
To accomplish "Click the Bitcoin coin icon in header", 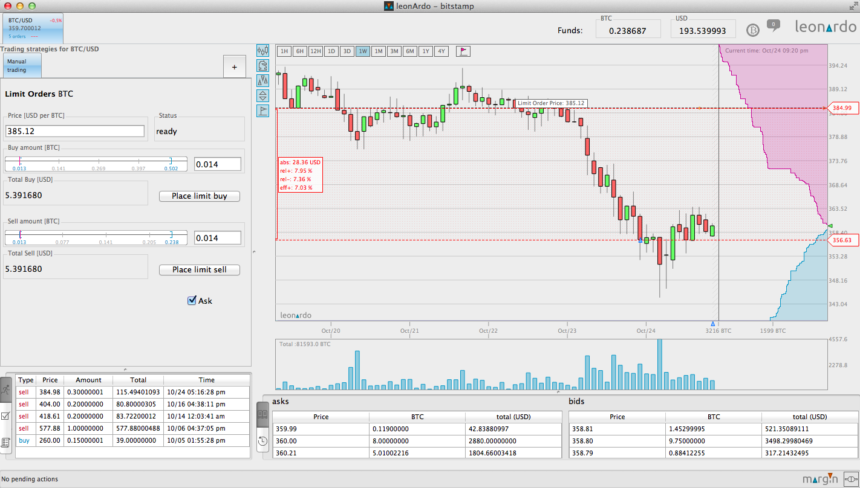I will click(753, 30).
